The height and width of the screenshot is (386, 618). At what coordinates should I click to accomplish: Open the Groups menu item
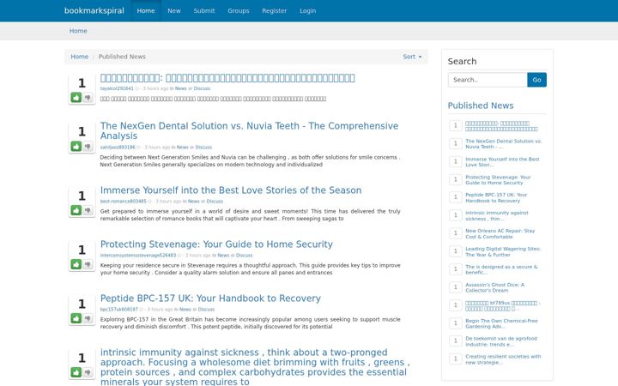[x=239, y=10]
